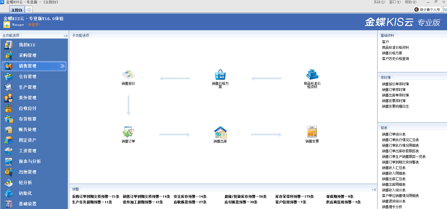Screen dimensions: 447x209
Task: Click the 委外管理 sidebar icon
Action: coord(9,98)
